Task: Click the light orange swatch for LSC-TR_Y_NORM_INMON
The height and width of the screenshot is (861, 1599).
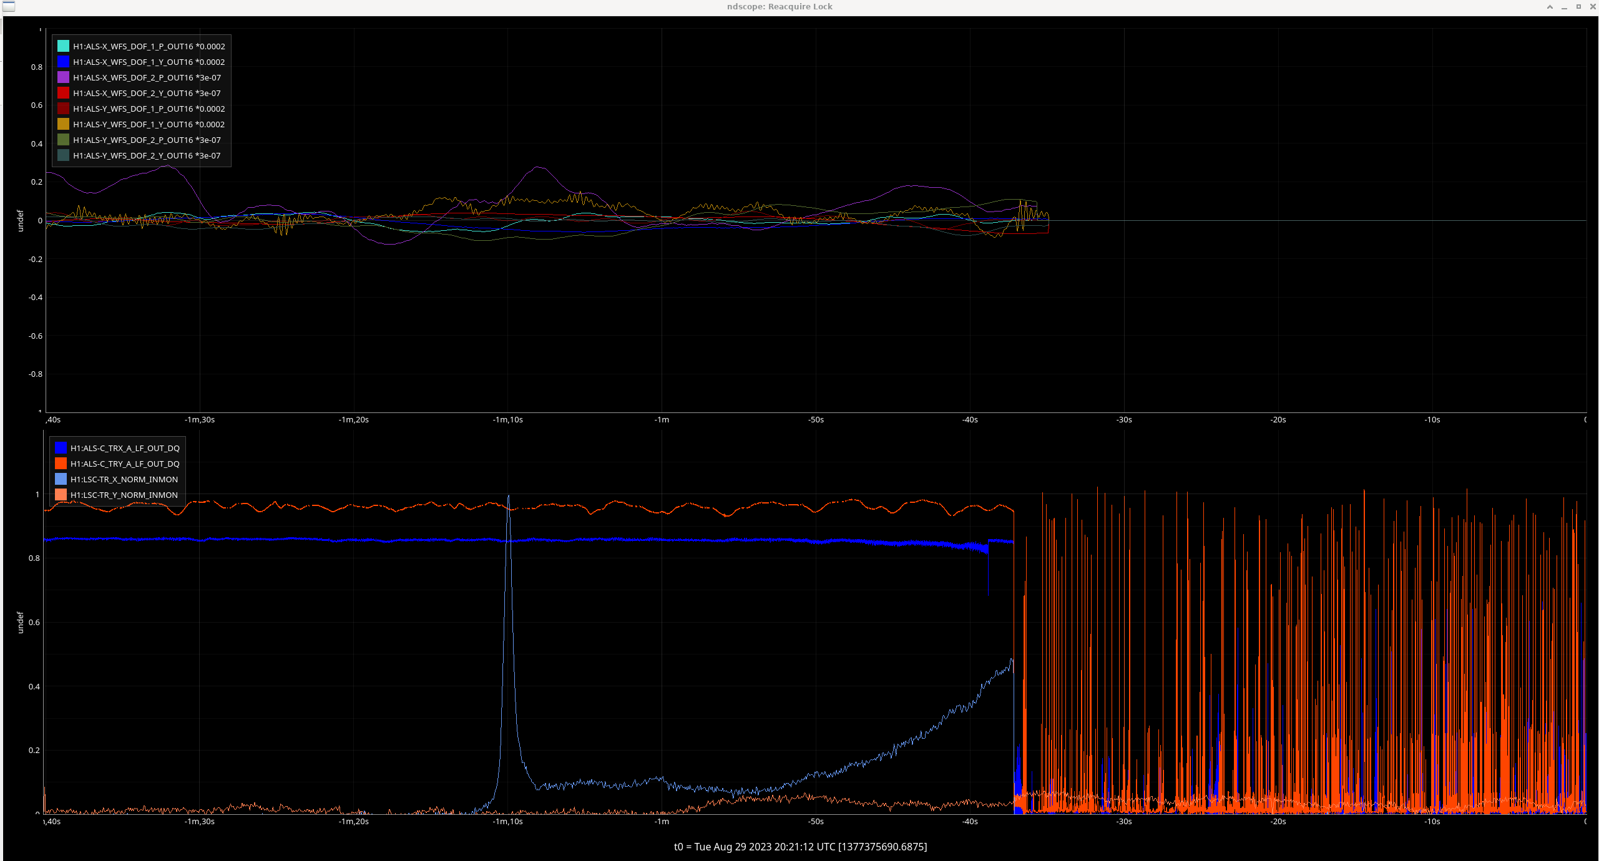Action: (x=61, y=495)
